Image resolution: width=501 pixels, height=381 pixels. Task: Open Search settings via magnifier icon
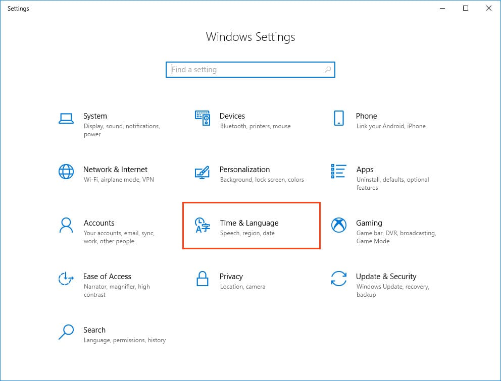(66, 332)
